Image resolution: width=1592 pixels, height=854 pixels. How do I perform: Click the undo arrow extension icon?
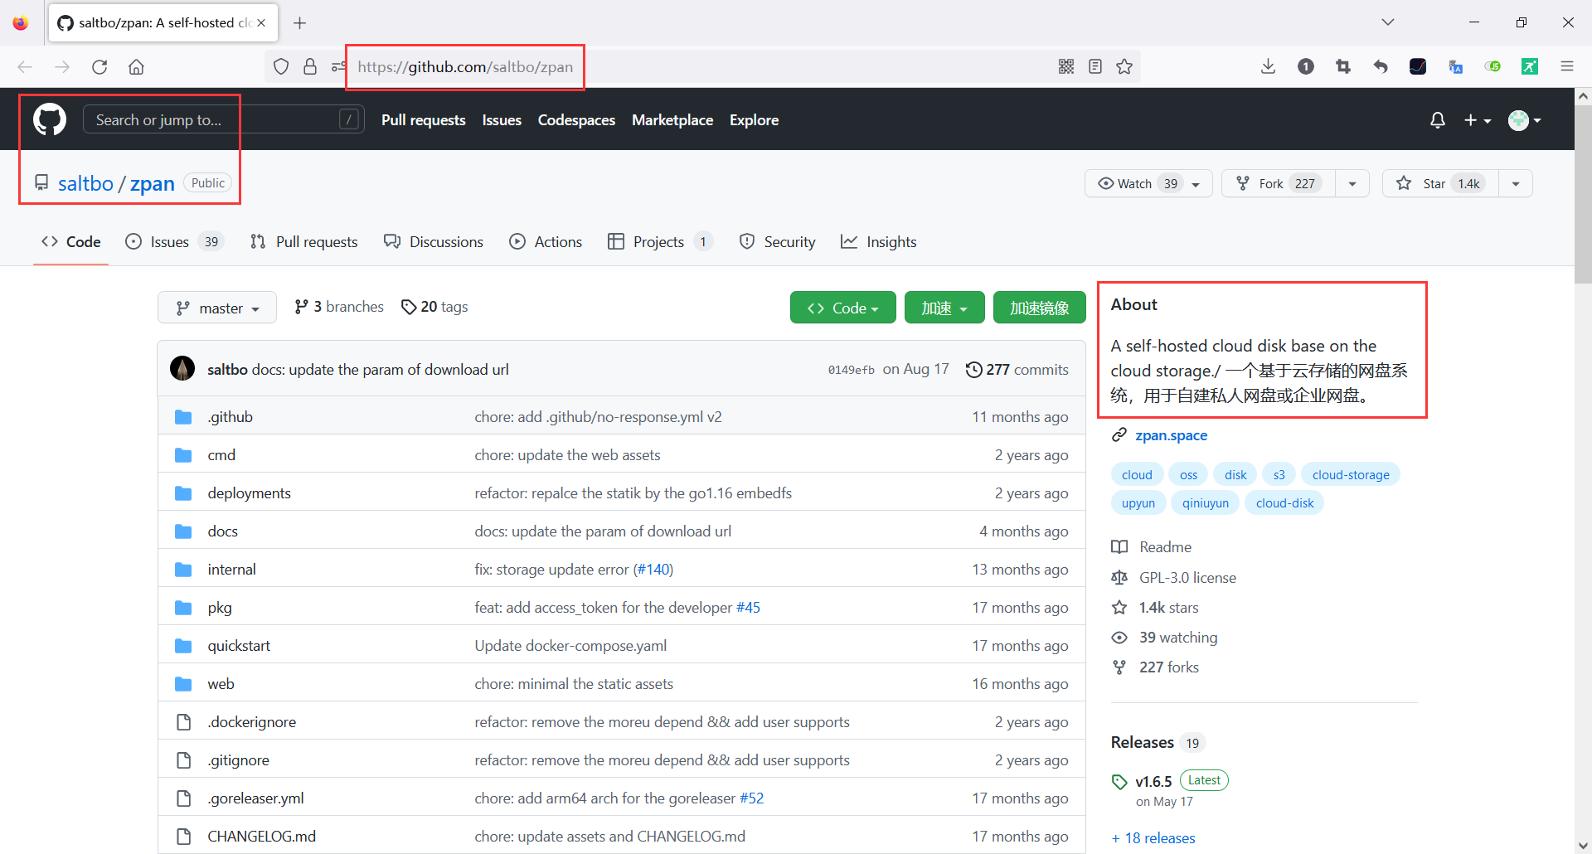1381,67
